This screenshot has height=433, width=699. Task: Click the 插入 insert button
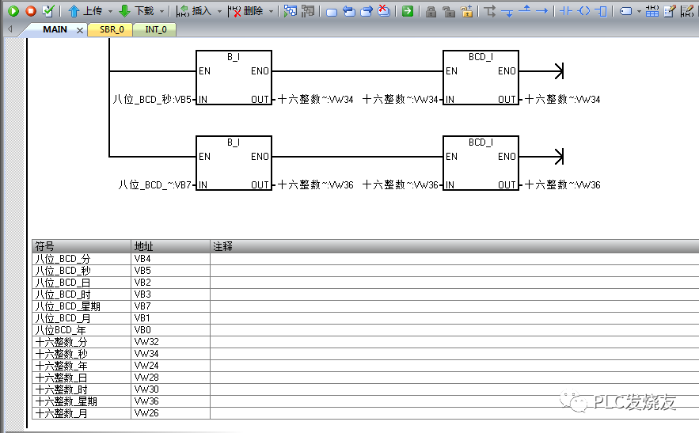(x=193, y=11)
